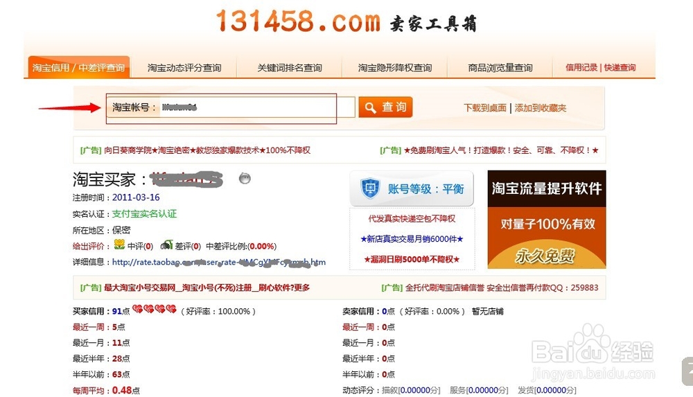693x397 pixels.
Task: Click the 下载到桌面 link
Action: pyautogui.click(x=485, y=108)
